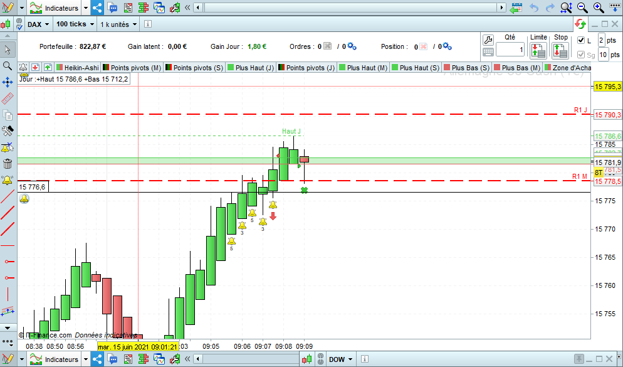The height and width of the screenshot is (367, 623).
Task: Open the candlestick wrench settings icon in the top toolbar
Action: click(174, 8)
